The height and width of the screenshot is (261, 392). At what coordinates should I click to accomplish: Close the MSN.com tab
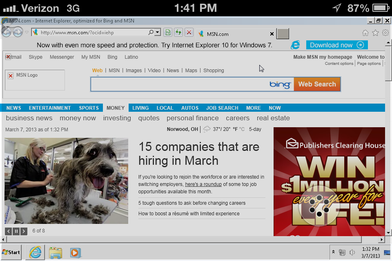click(x=272, y=34)
